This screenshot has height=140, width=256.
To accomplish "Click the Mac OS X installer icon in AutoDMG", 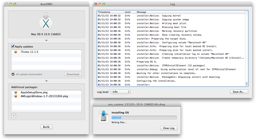I will coord(46,22).
